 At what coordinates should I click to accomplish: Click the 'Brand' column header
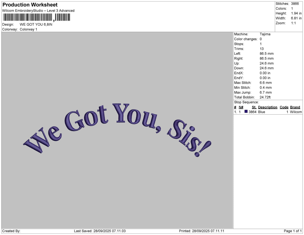[295, 107]
